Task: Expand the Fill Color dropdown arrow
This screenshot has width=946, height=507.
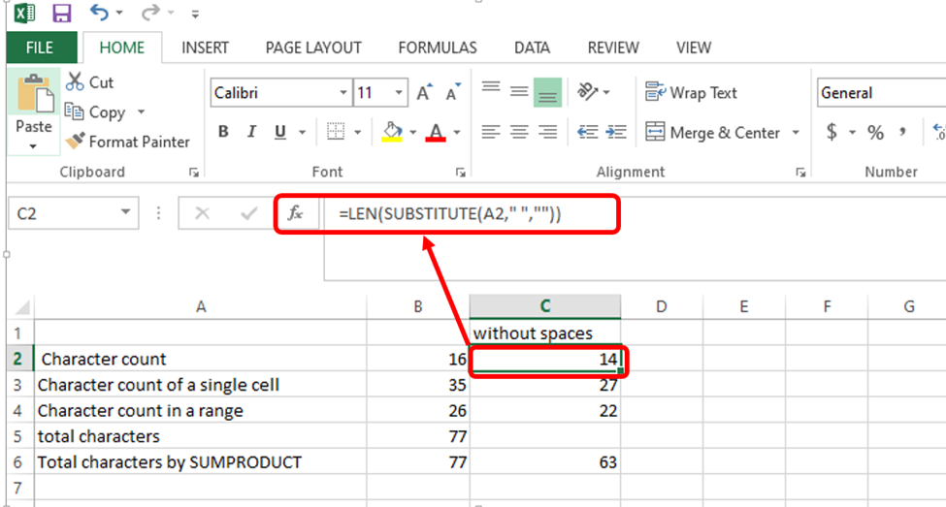Action: [412, 132]
